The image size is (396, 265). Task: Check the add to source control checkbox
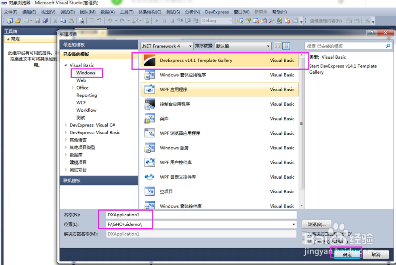[x=304, y=242]
